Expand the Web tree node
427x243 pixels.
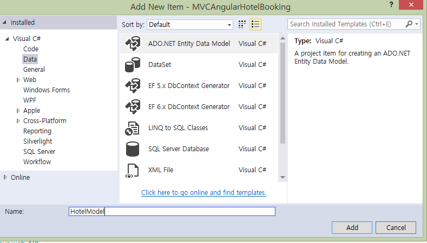pyautogui.click(x=18, y=80)
